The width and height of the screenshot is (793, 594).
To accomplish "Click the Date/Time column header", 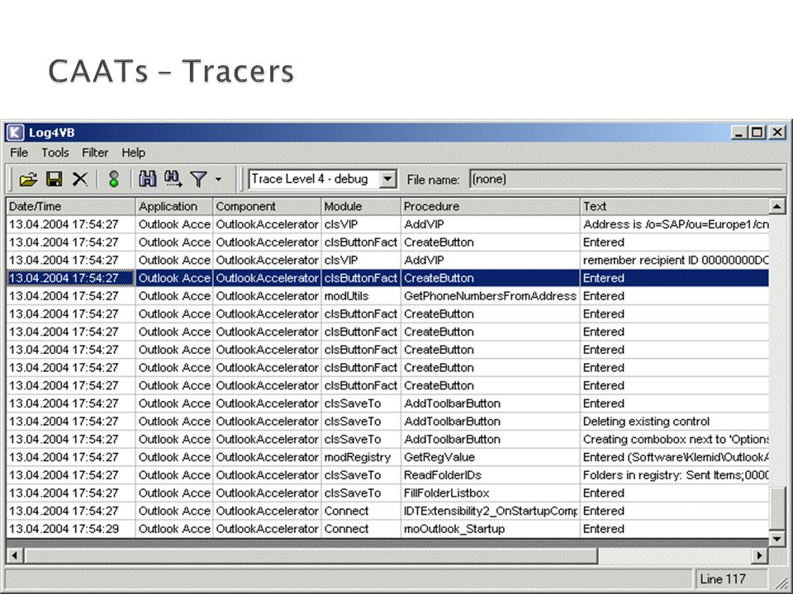I will coord(71,206).
